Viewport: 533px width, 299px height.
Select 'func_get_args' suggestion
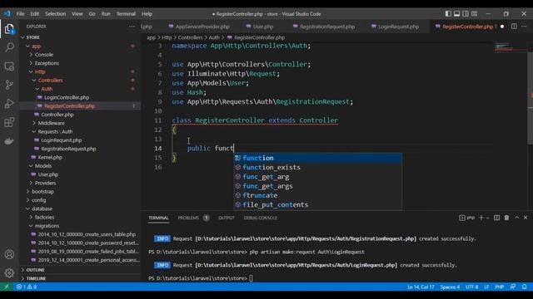318,186
